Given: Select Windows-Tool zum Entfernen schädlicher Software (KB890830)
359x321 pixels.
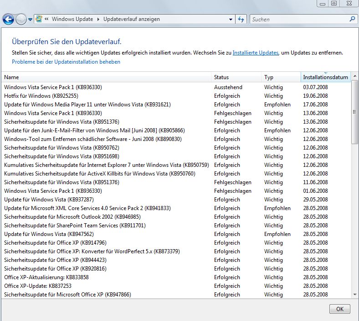Looking at the screenshot, I should 176,139.
